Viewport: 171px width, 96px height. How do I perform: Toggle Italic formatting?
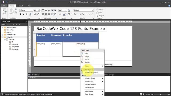click(x=24, y=14)
